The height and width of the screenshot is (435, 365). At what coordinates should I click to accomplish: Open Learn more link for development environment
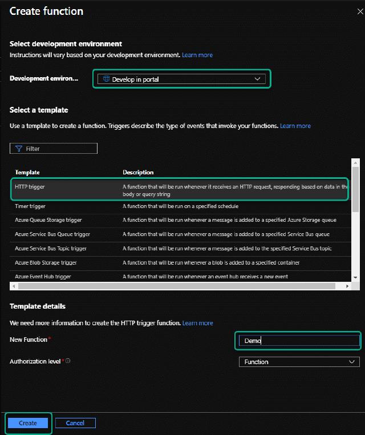(197, 55)
